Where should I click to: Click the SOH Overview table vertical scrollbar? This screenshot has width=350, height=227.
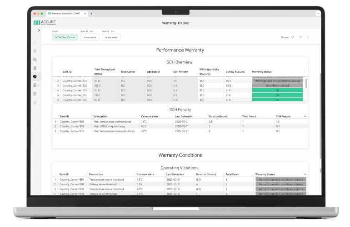click(306, 83)
